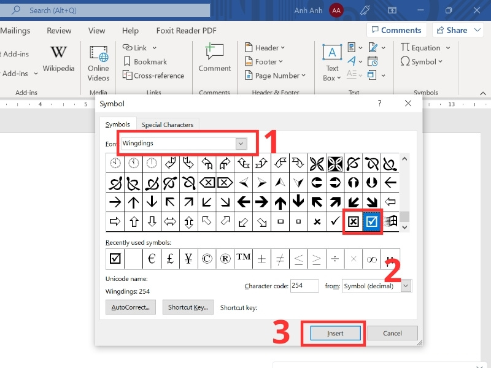
Task: Open the Symbol (decimal) from dropdown
Action: pyautogui.click(x=406, y=286)
